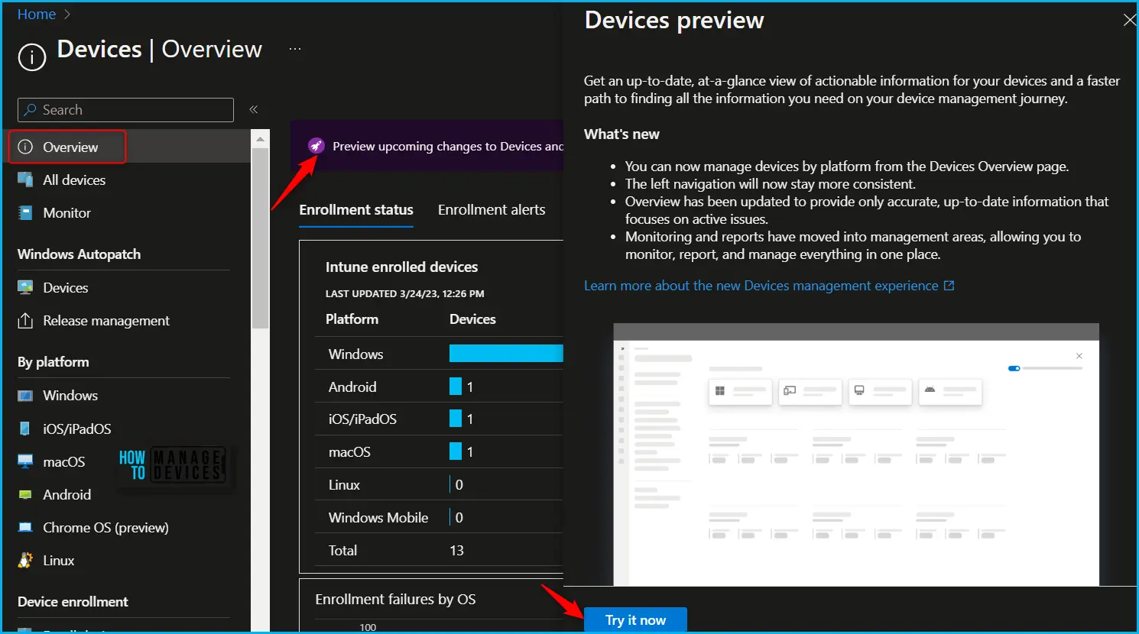Viewport: 1139px width, 634px height.
Task: Open the iOS/iPadOS sidebar entry
Action: pyautogui.click(x=77, y=429)
